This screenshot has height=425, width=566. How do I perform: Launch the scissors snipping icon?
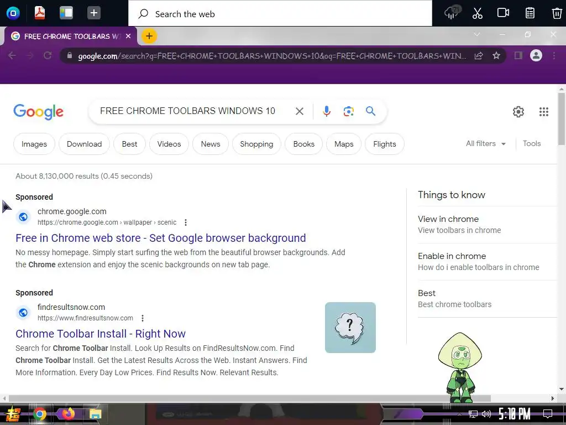point(477,13)
